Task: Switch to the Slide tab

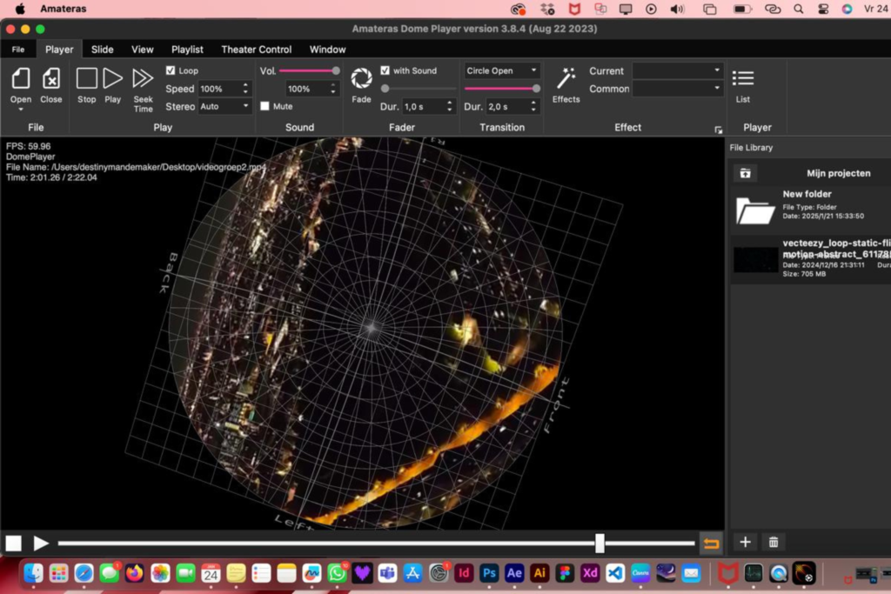Action: [x=103, y=50]
